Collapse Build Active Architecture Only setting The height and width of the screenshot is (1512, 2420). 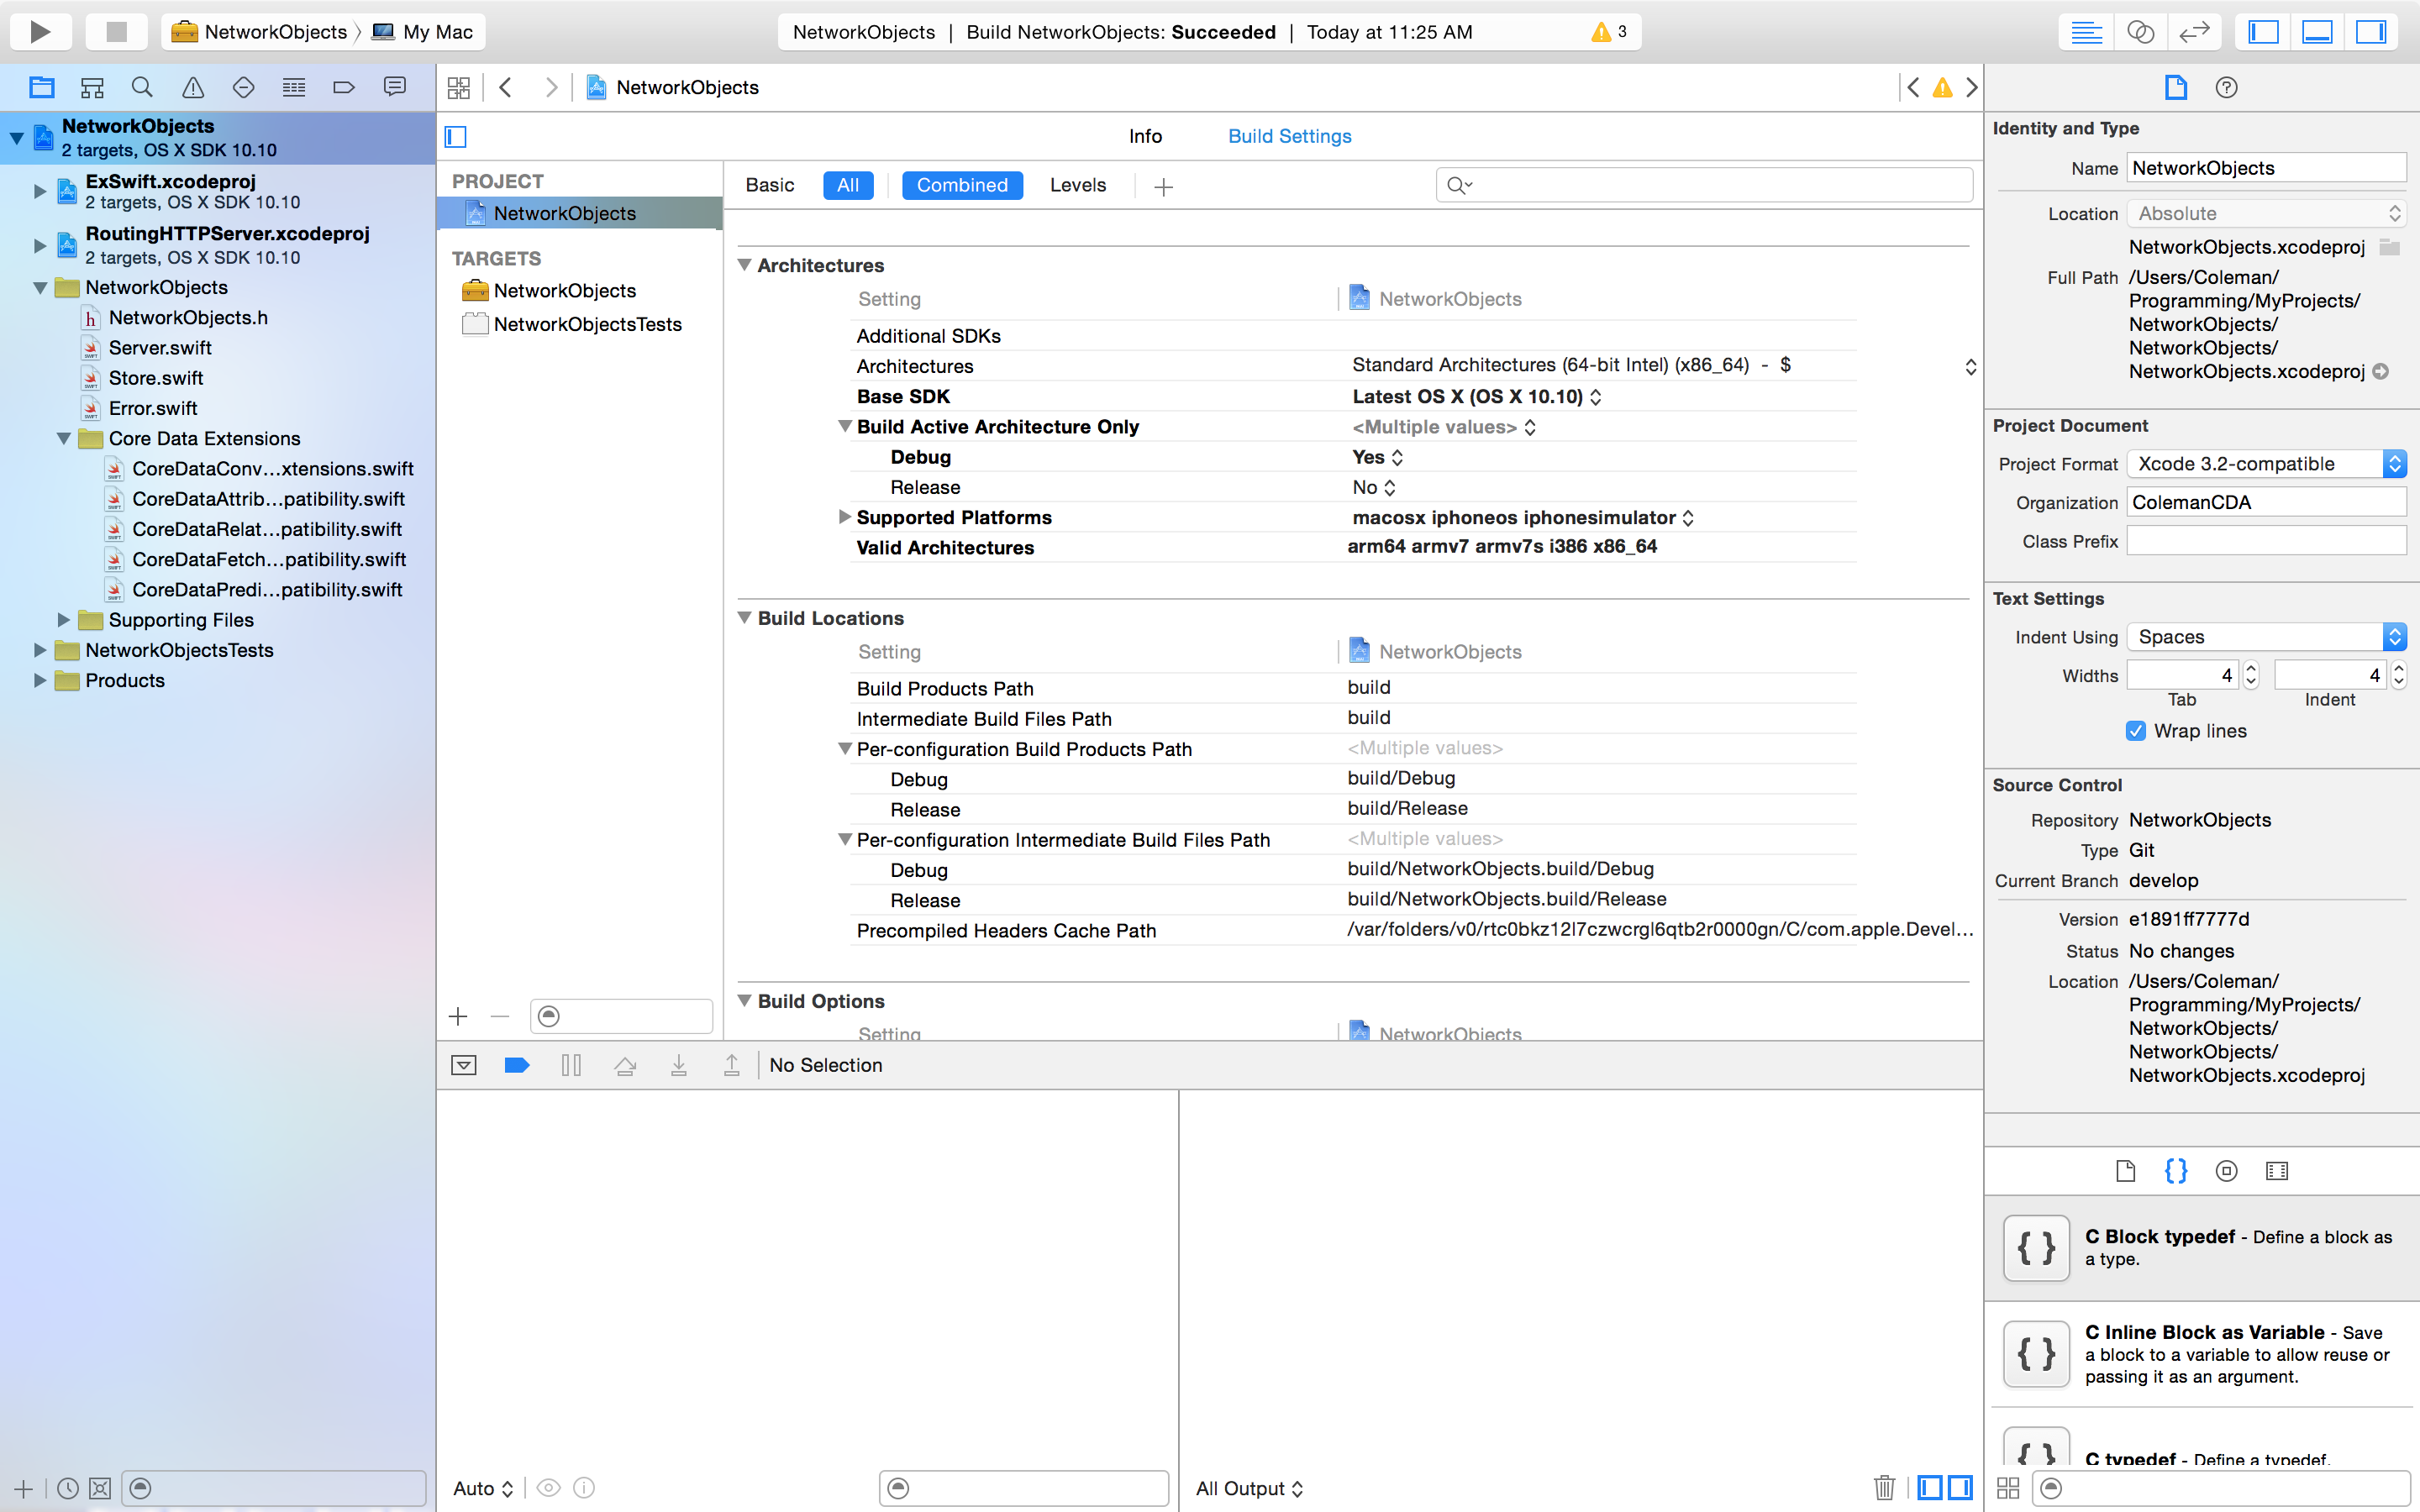[844, 426]
